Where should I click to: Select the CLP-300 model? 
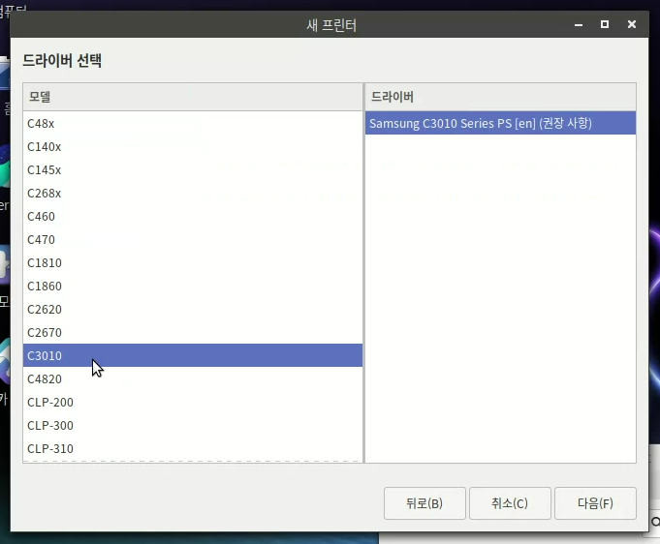coord(193,426)
